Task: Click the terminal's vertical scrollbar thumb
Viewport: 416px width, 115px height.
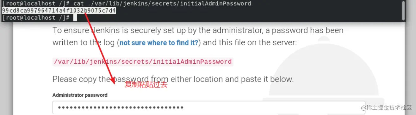Action: click(404, 10)
